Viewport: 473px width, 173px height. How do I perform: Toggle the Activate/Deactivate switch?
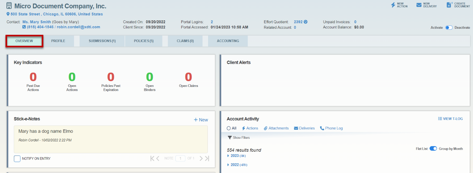[x=449, y=28]
